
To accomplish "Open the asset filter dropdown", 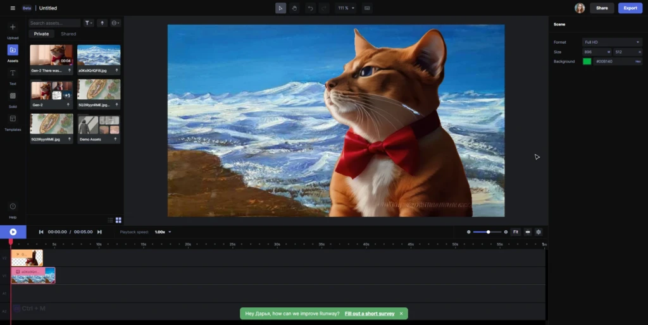I will pyautogui.click(x=89, y=23).
